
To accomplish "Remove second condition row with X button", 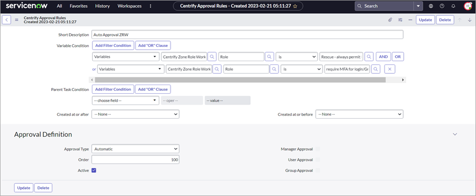I will coord(390,69).
